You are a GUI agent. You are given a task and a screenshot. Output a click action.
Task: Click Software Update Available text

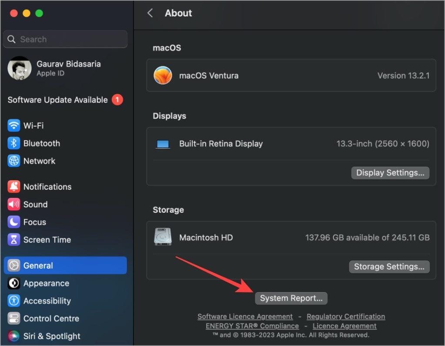coord(58,100)
